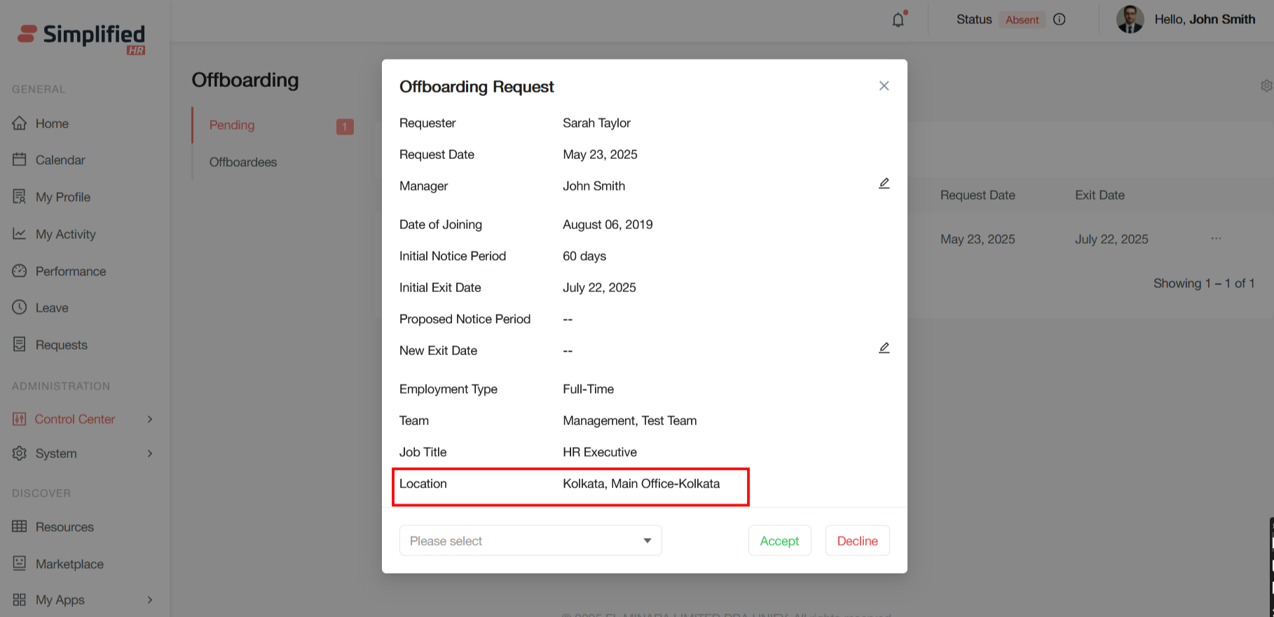Open the 'Please select' dropdown
Screen dimensions: 1274x617
click(530, 541)
